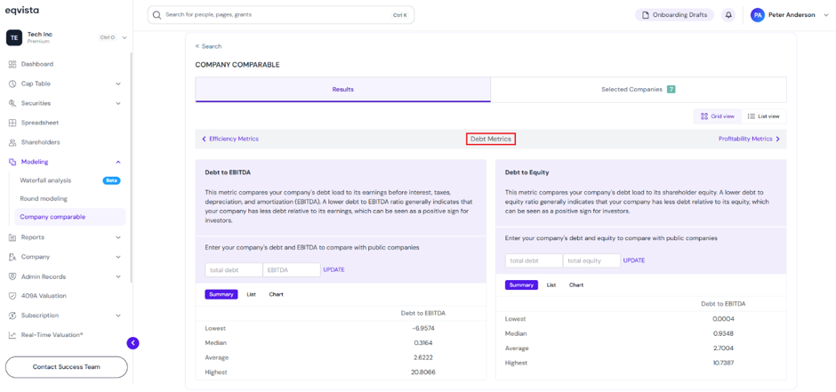Open Round modeling page
The height and width of the screenshot is (392, 836).
[x=44, y=198]
